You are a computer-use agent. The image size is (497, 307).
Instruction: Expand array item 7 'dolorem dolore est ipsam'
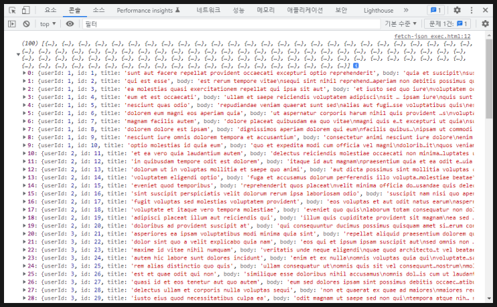pyautogui.click(x=24, y=129)
